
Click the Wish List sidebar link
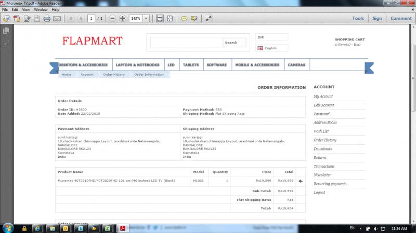coord(321,131)
